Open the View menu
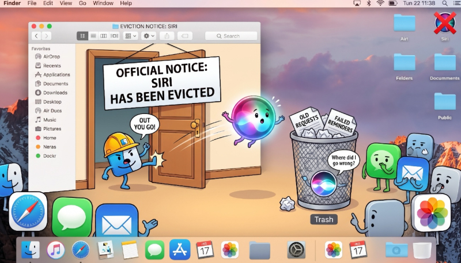The width and height of the screenshot is (461, 263). [66, 3]
